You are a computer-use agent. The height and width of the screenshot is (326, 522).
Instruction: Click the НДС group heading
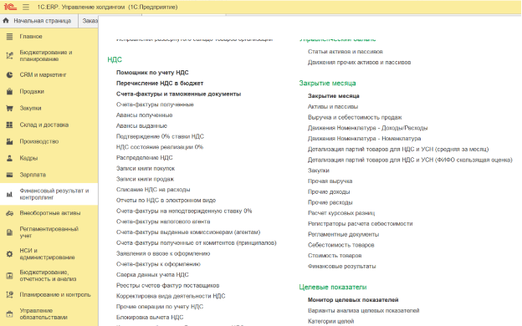tap(115, 59)
